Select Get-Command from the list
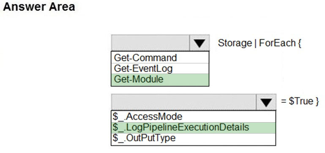 click(160, 57)
